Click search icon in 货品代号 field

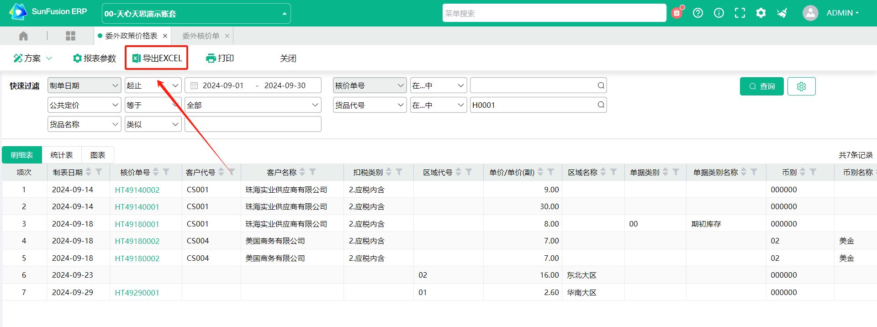tap(601, 105)
